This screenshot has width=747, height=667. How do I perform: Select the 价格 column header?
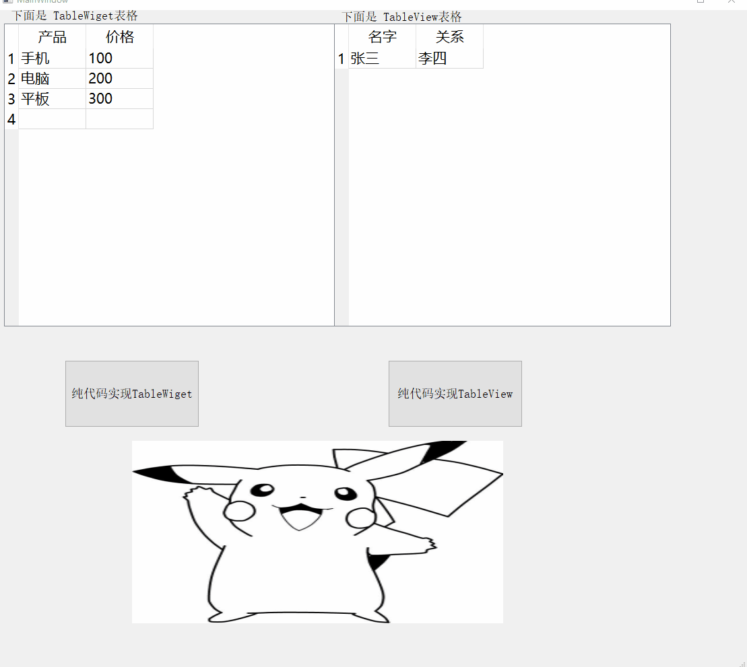click(119, 37)
